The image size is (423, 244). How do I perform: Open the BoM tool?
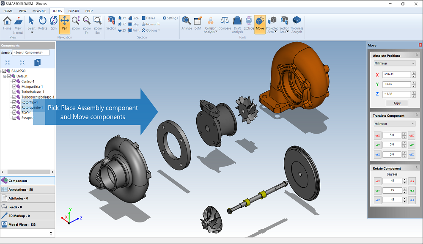(x=198, y=21)
